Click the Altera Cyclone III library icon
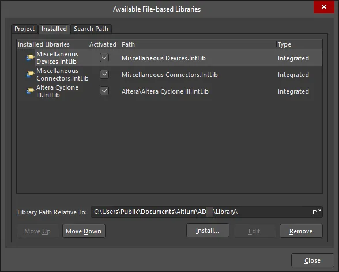The width and height of the screenshot is (339, 272). [30, 91]
